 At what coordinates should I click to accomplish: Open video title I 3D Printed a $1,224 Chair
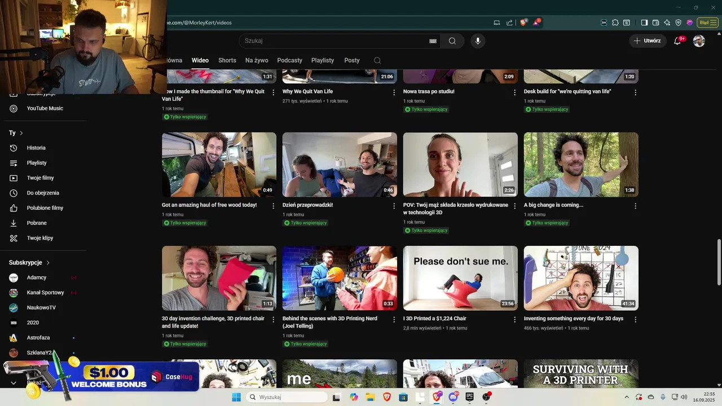coord(434,319)
